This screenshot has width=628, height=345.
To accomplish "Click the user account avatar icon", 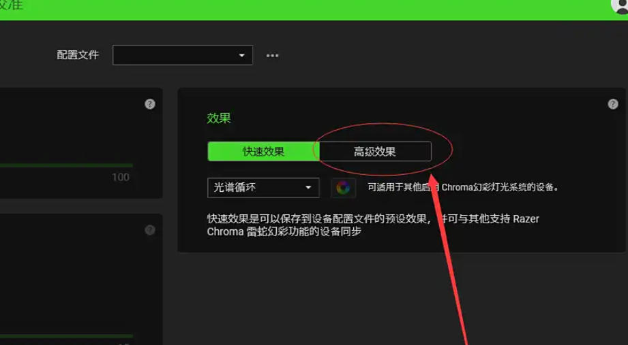I will pos(620,5).
